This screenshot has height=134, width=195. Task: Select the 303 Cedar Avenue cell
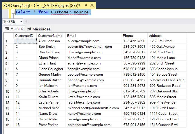pos(167,69)
